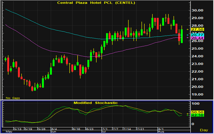Click the yellow arrow beside 27.50

click(187, 30)
